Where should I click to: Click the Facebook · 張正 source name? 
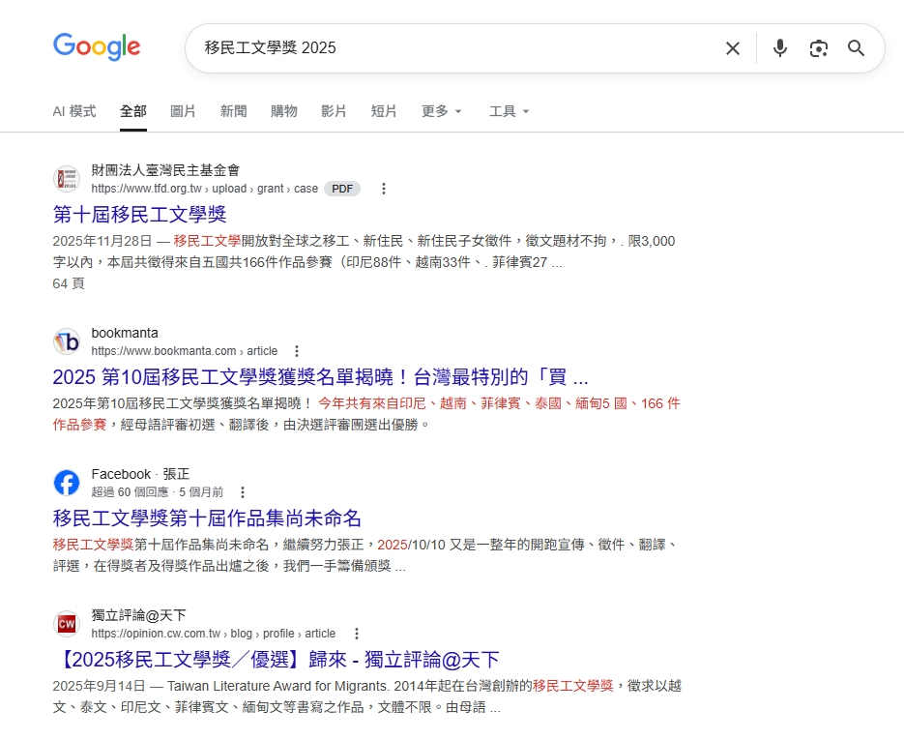coord(140,474)
